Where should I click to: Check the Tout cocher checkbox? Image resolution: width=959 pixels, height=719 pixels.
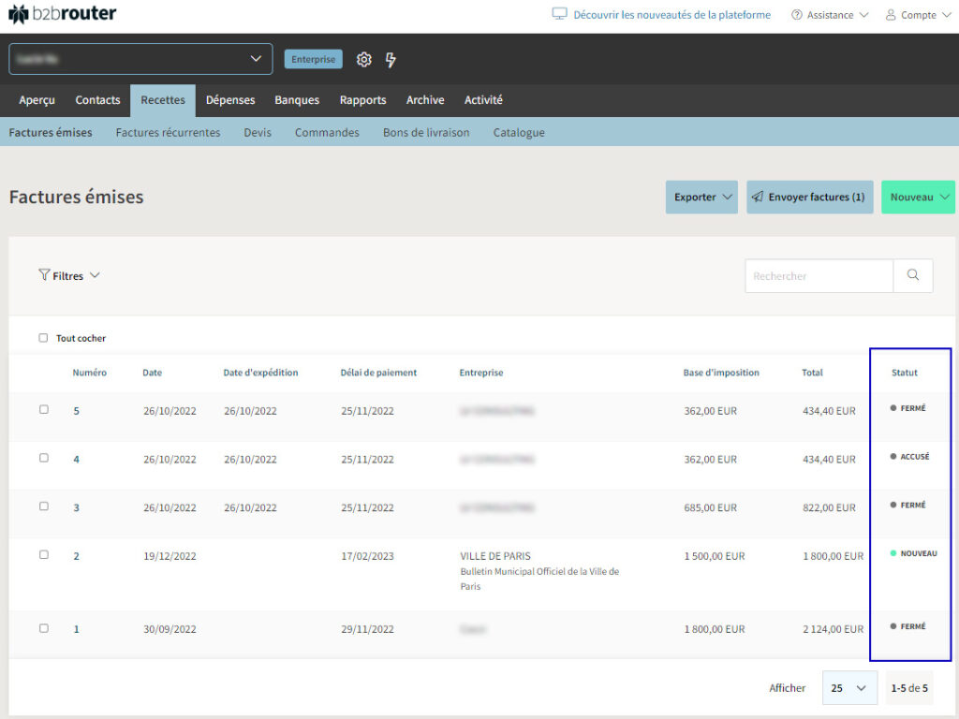[x=43, y=338]
